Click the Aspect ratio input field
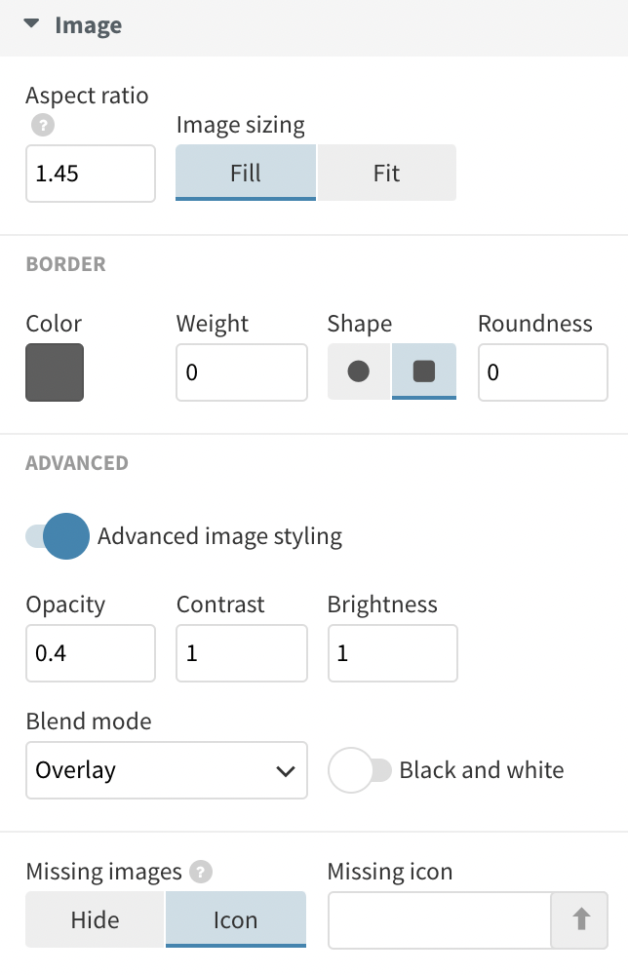 [90, 173]
